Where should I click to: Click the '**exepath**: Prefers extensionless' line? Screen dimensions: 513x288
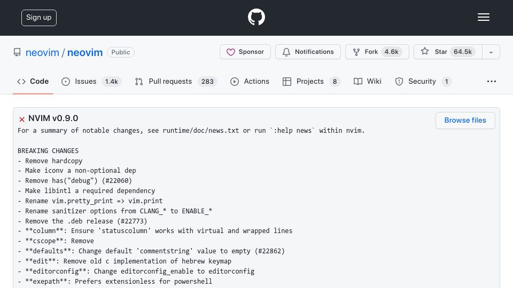point(115,282)
